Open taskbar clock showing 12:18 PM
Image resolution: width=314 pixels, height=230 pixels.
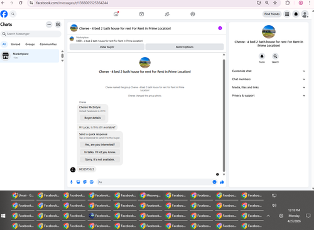(294, 216)
